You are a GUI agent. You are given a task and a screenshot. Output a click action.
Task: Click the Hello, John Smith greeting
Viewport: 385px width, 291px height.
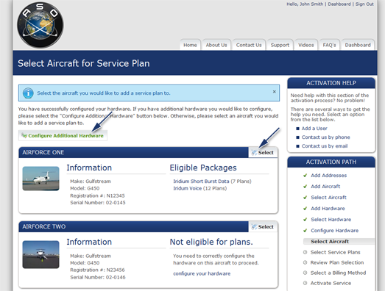(305, 4)
